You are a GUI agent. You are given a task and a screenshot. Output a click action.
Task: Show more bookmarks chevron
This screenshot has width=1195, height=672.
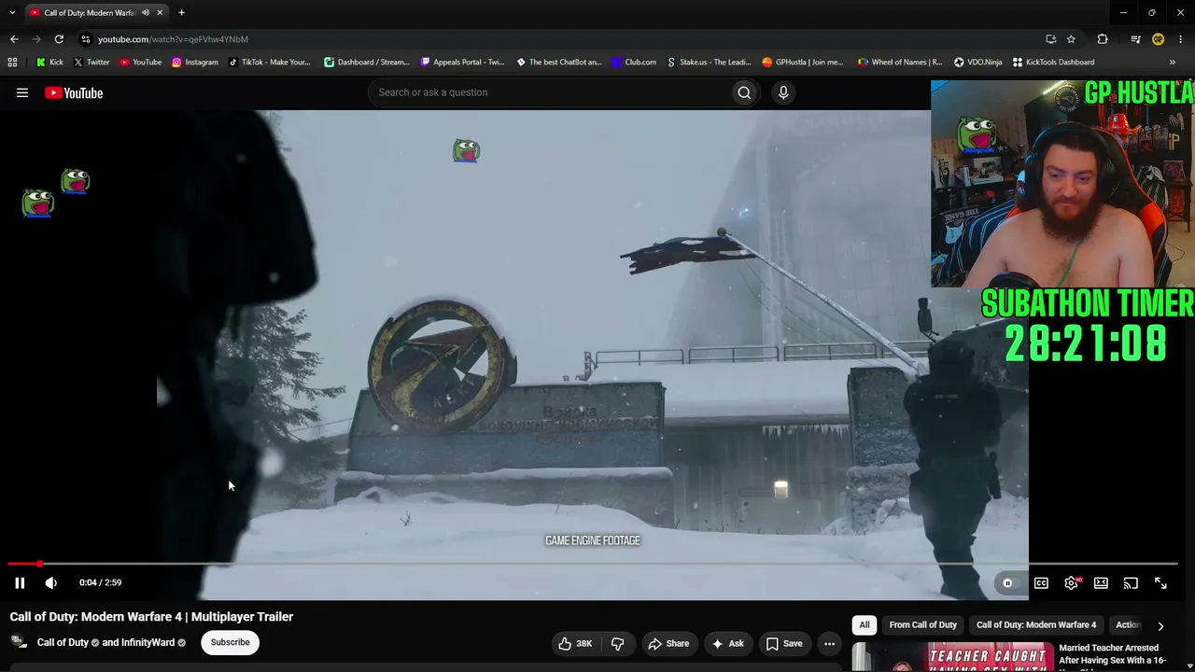1173,63
